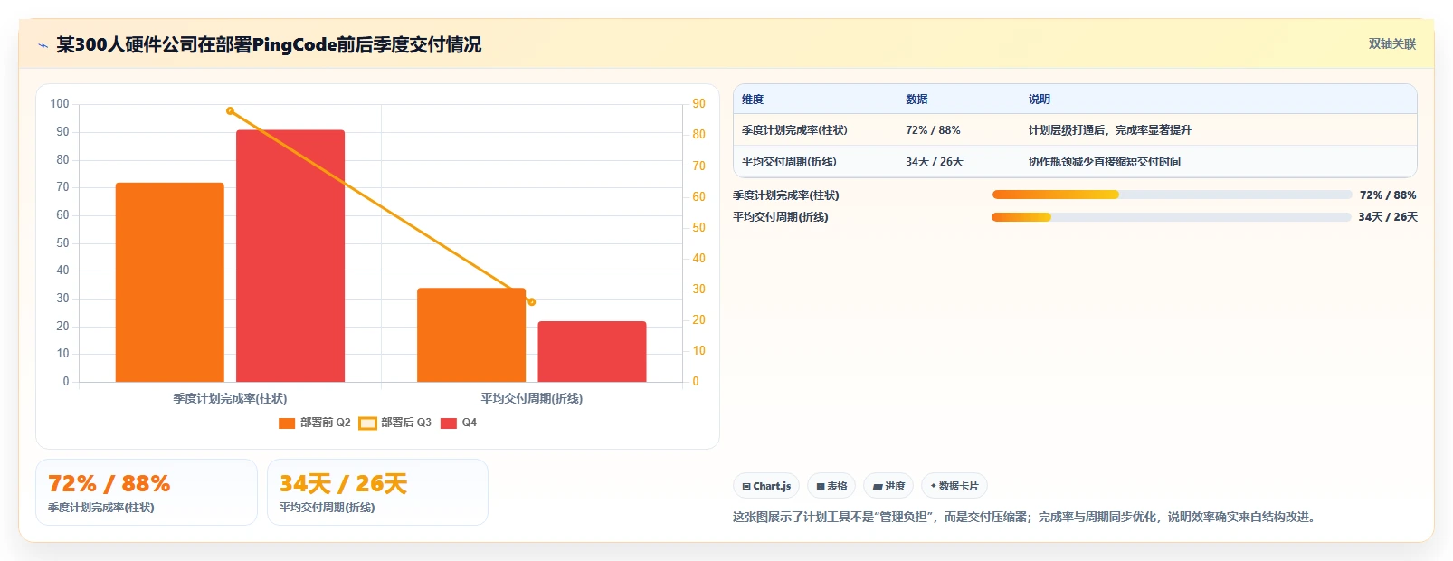Click the 72% / 88% data card

147,492
